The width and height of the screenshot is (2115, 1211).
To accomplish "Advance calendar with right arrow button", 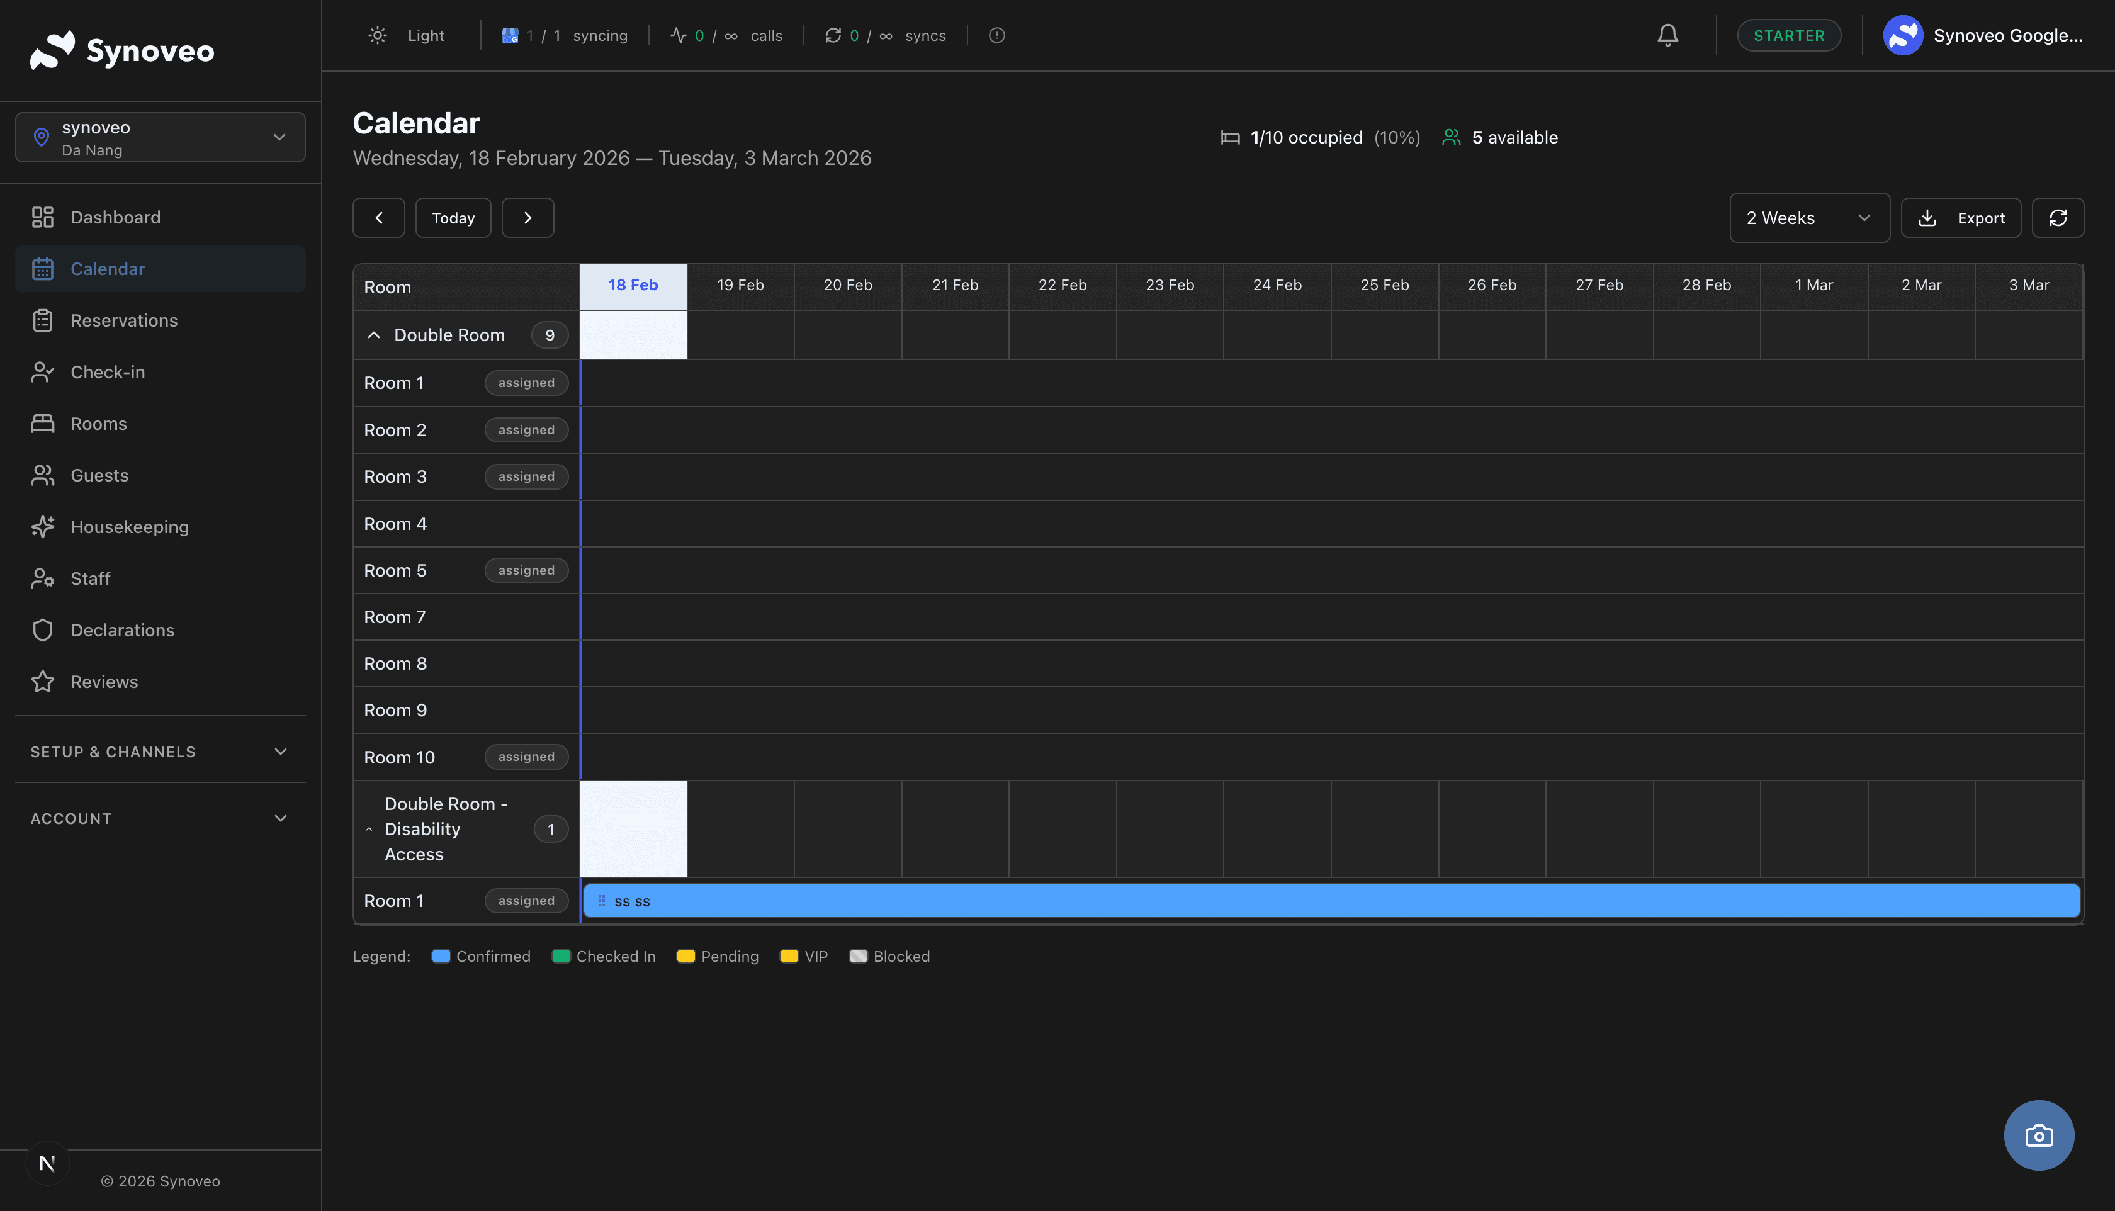I will pos(527,218).
